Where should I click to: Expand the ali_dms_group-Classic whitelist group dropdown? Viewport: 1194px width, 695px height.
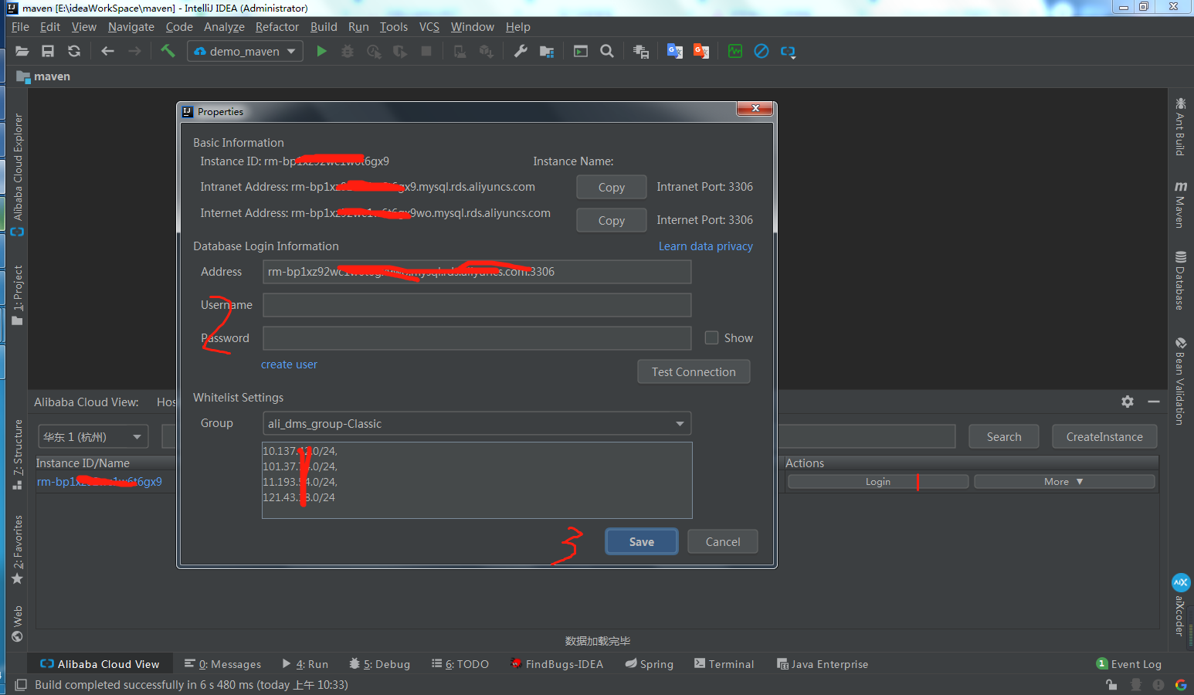tap(477, 423)
